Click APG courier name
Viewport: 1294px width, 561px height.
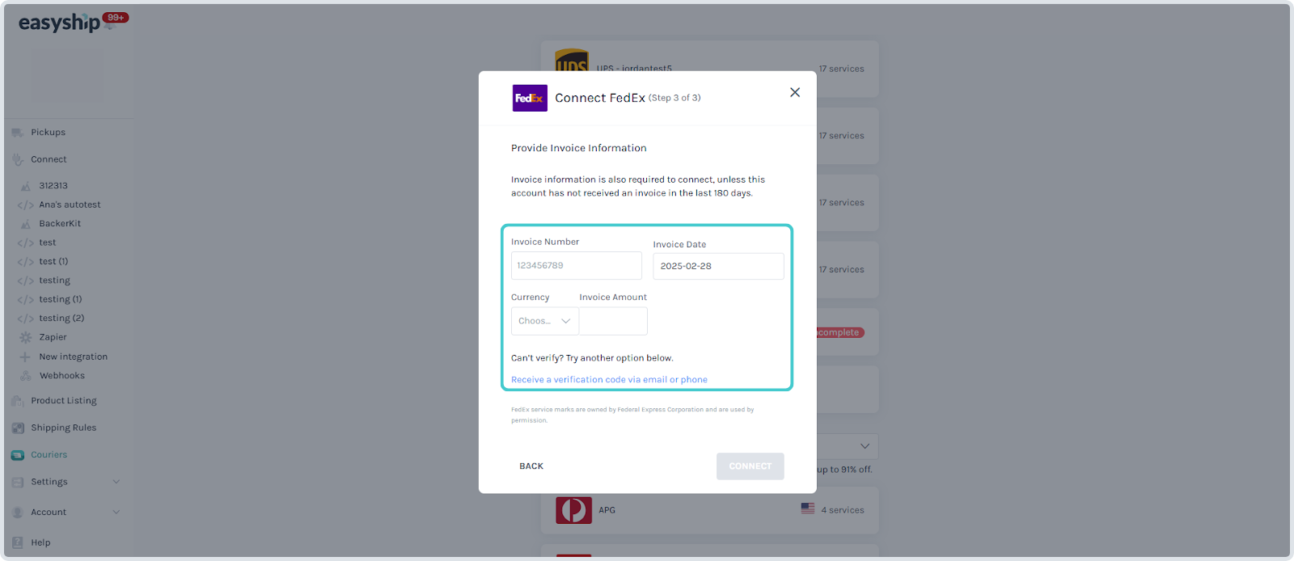607,511
